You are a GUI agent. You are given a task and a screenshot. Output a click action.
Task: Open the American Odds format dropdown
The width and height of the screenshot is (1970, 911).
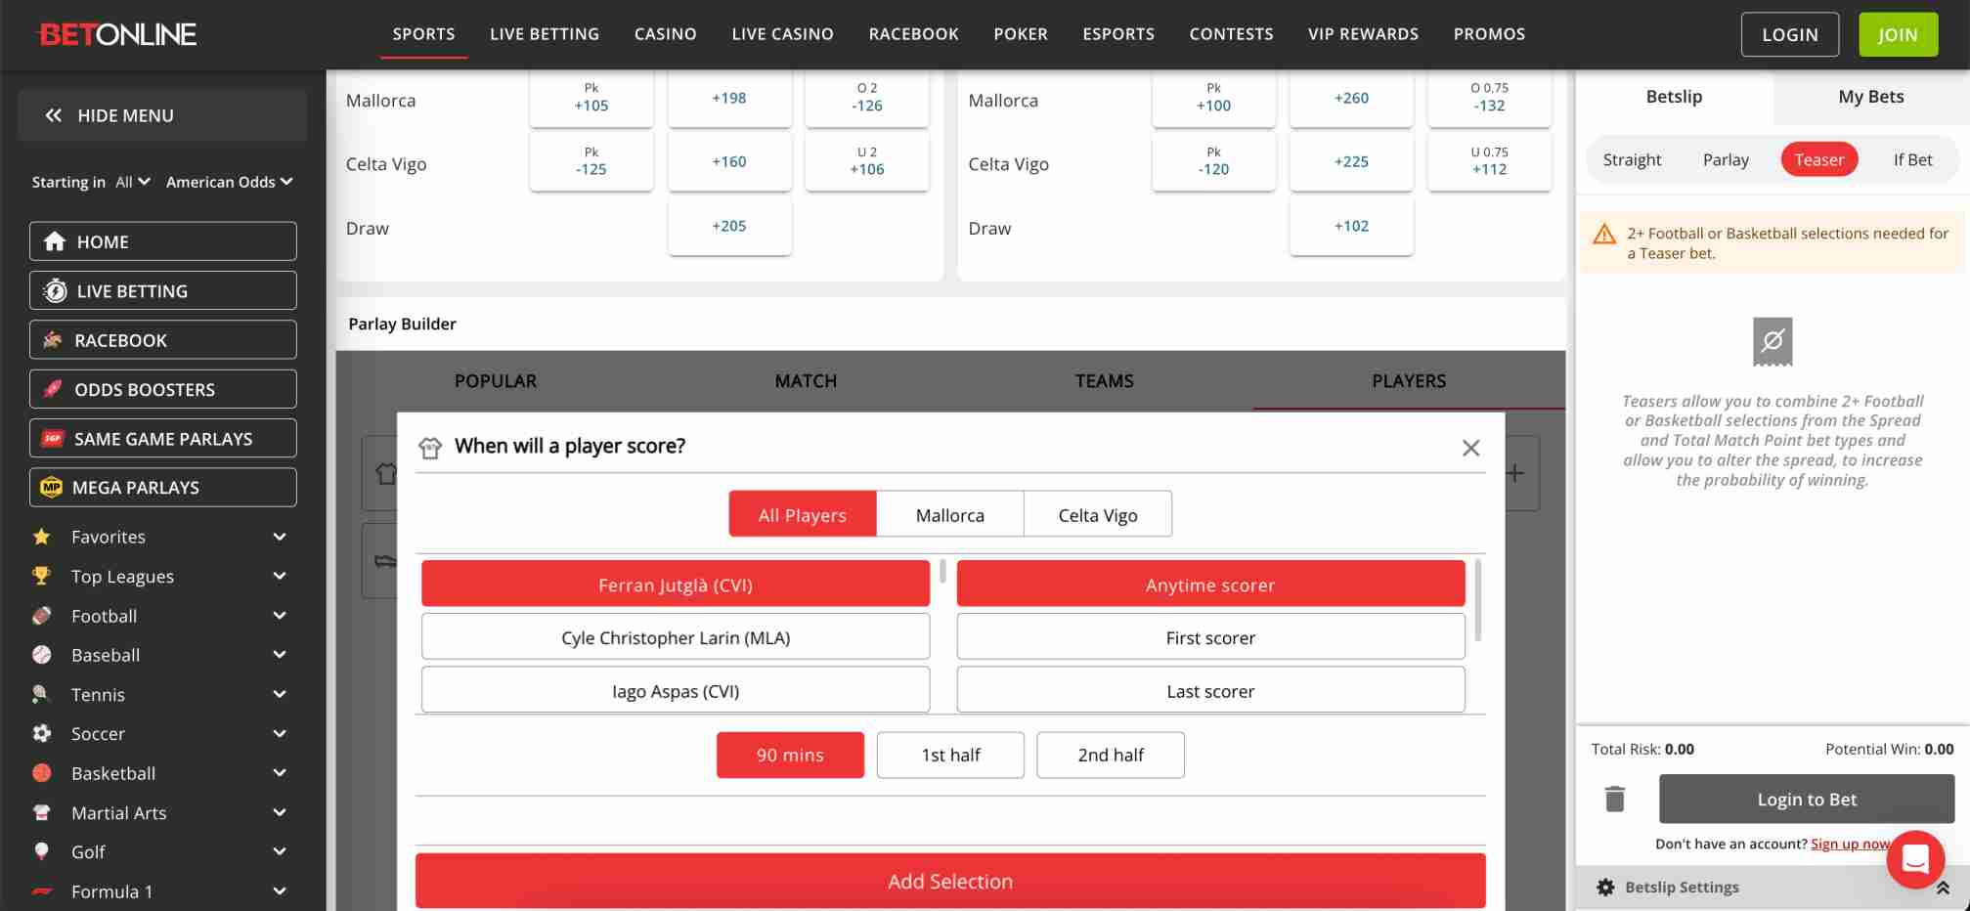coord(229,182)
